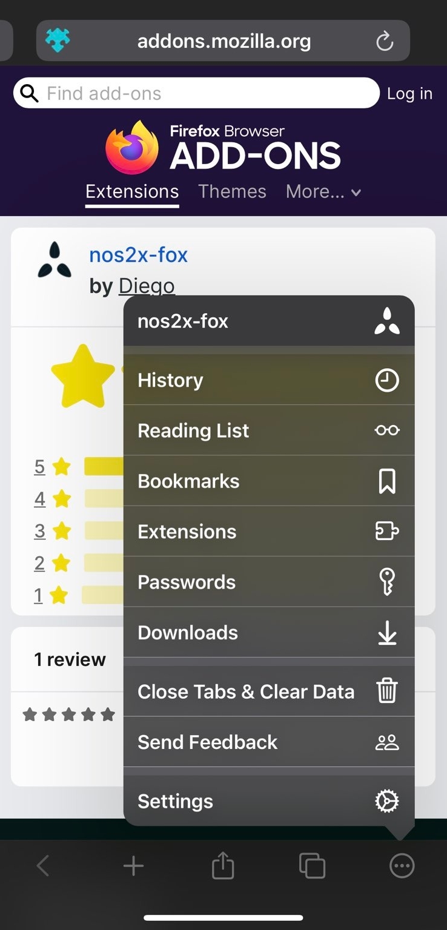Expand the More… dropdown in navigation
Viewport: 447px width, 930px height.
(323, 192)
